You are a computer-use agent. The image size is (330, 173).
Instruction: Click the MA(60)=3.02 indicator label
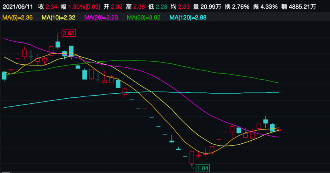(x=144, y=17)
